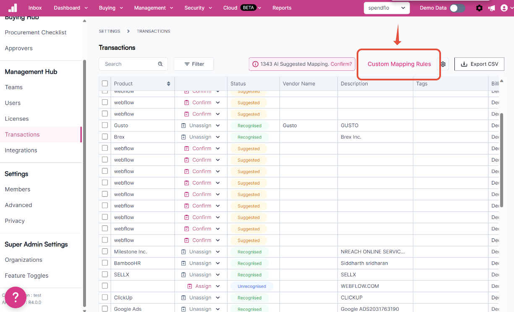Check the WEBFLOW.COM Unrecognised row checkbox
Viewport: 514px width, 312px height.
[x=105, y=286]
